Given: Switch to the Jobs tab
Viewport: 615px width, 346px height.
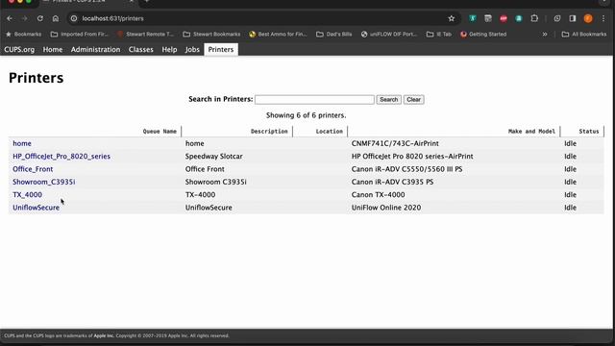Looking at the screenshot, I should 192,49.
